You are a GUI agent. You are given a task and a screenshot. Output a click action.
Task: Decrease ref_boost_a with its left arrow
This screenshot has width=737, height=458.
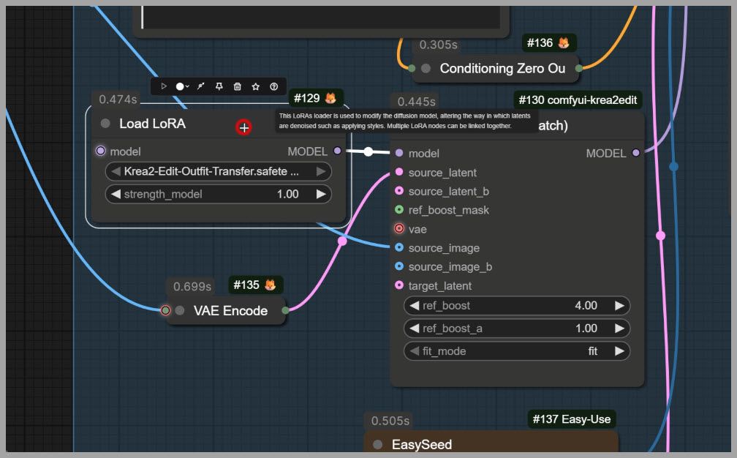coord(414,329)
